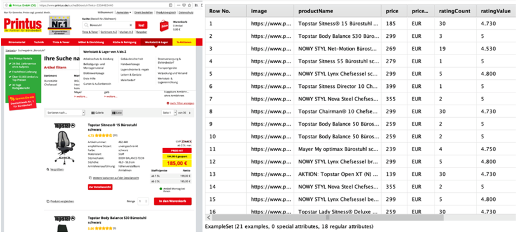Screen dimensions: 518x236
Task: Open the yellow %-Aktionen tab
Action: (184, 42)
